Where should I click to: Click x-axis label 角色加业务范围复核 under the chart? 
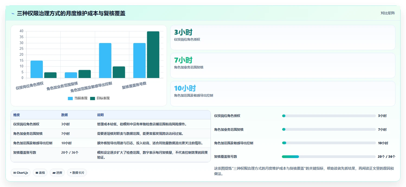click(62, 86)
